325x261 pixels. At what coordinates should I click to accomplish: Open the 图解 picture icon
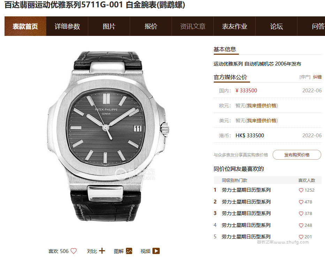pos(129,251)
